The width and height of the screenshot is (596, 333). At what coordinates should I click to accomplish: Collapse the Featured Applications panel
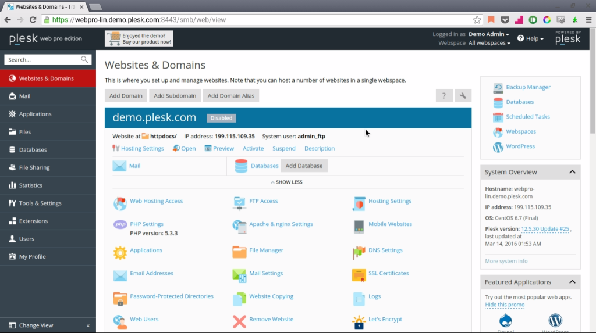click(572, 282)
